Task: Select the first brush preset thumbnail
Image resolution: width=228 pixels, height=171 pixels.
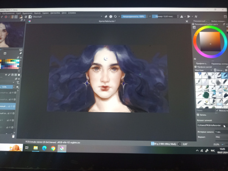Action: tap(198, 75)
